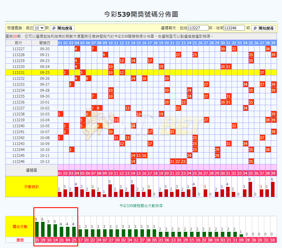Pick number 10 in the pink 選號區 row
282x248 pixels.
click(111, 173)
